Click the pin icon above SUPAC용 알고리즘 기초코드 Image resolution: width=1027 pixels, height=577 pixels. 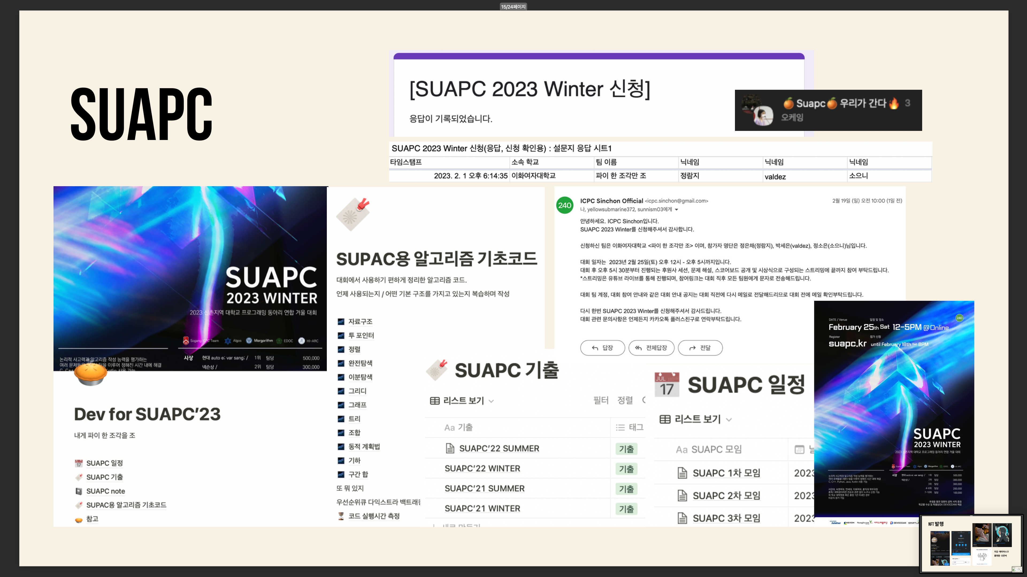pos(353,214)
